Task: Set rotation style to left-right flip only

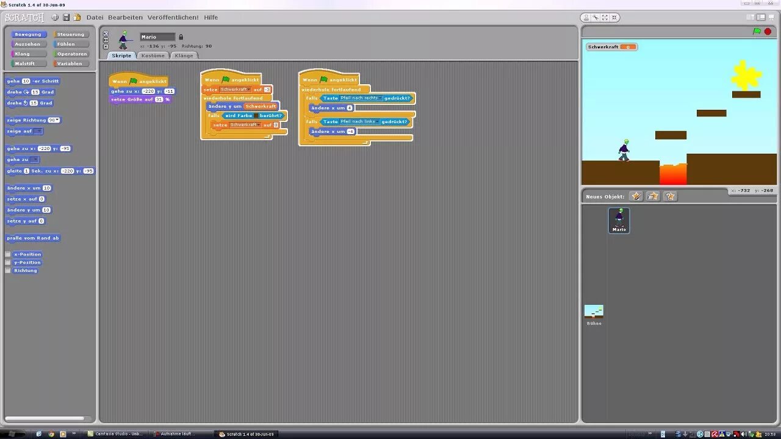Action: pyautogui.click(x=106, y=40)
